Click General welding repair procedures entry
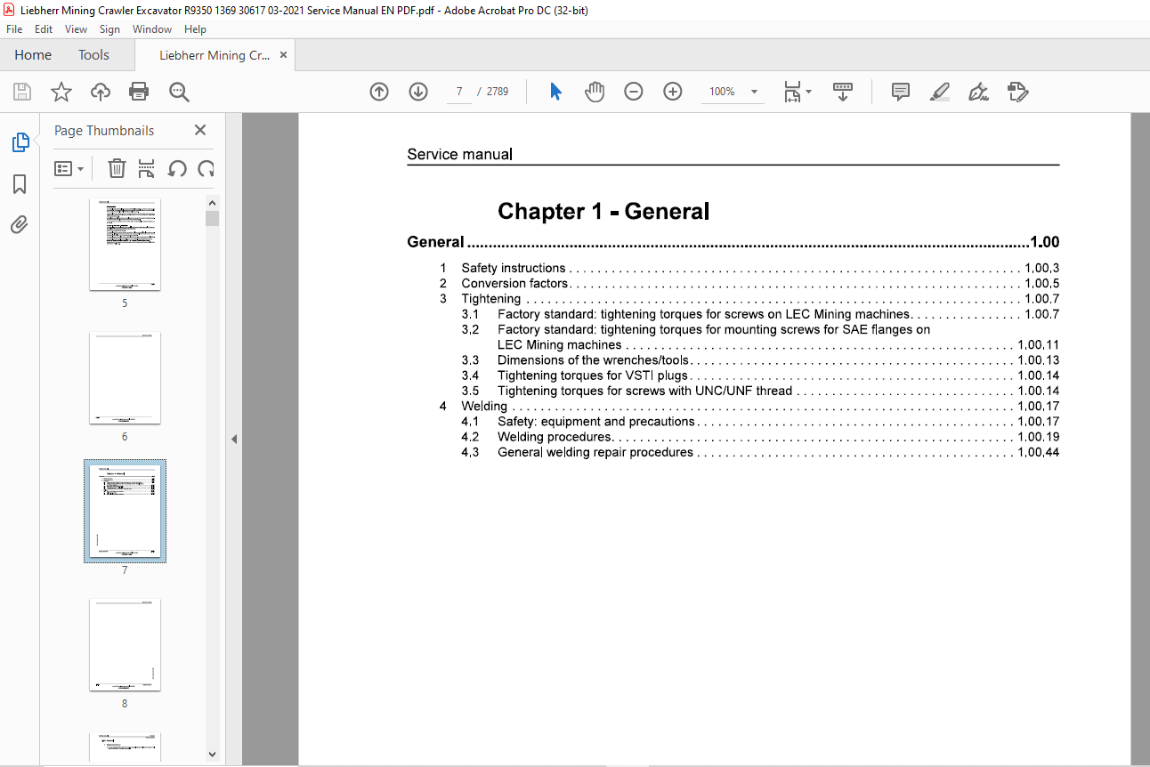The image size is (1150, 767). [x=595, y=452]
